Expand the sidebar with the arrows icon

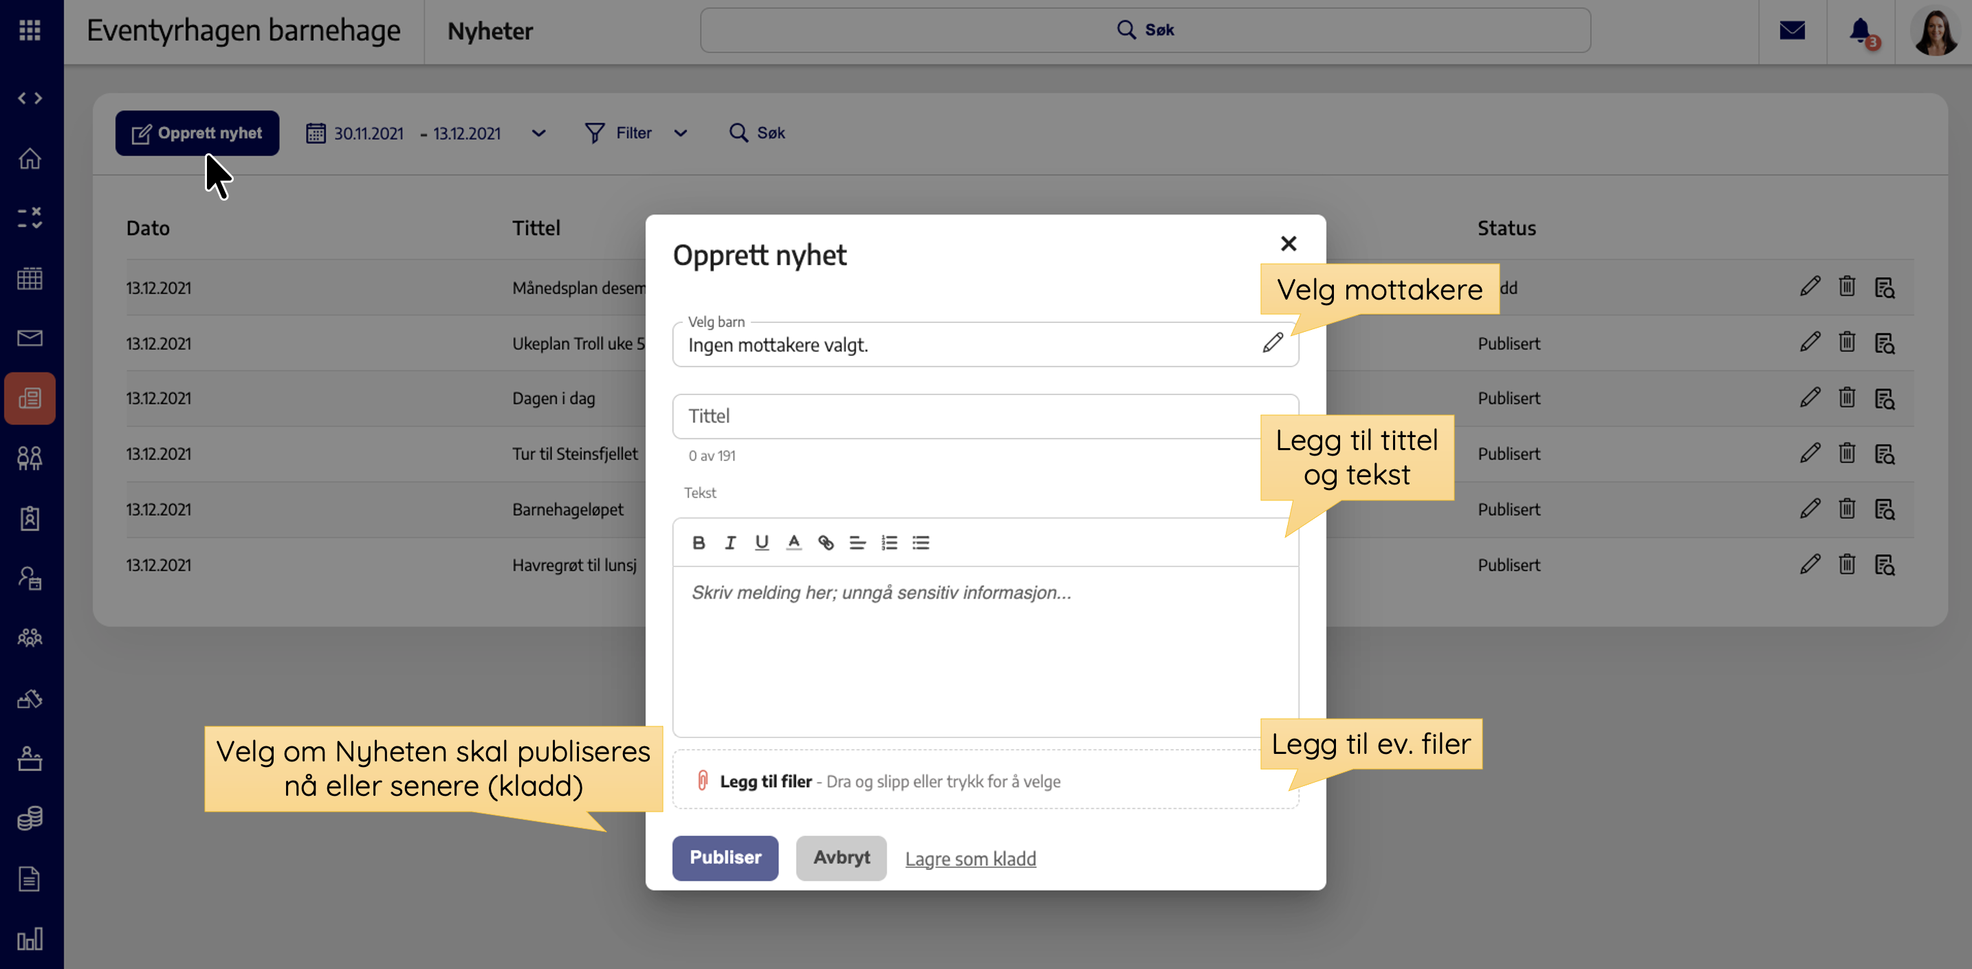click(x=30, y=98)
